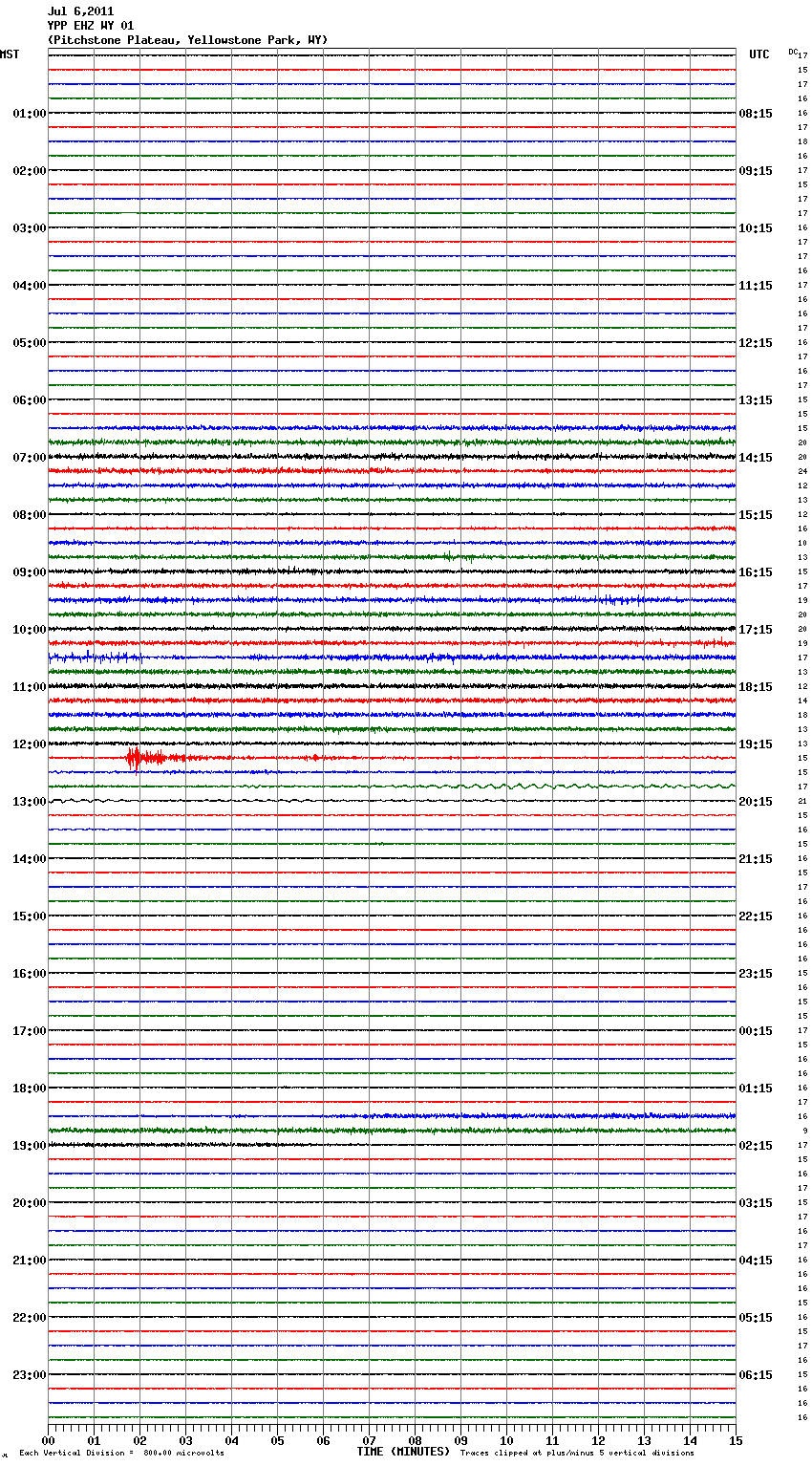Screen dimensions: 812x1466
Task: Click the 16:15 UTC time label
Action: [756, 572]
